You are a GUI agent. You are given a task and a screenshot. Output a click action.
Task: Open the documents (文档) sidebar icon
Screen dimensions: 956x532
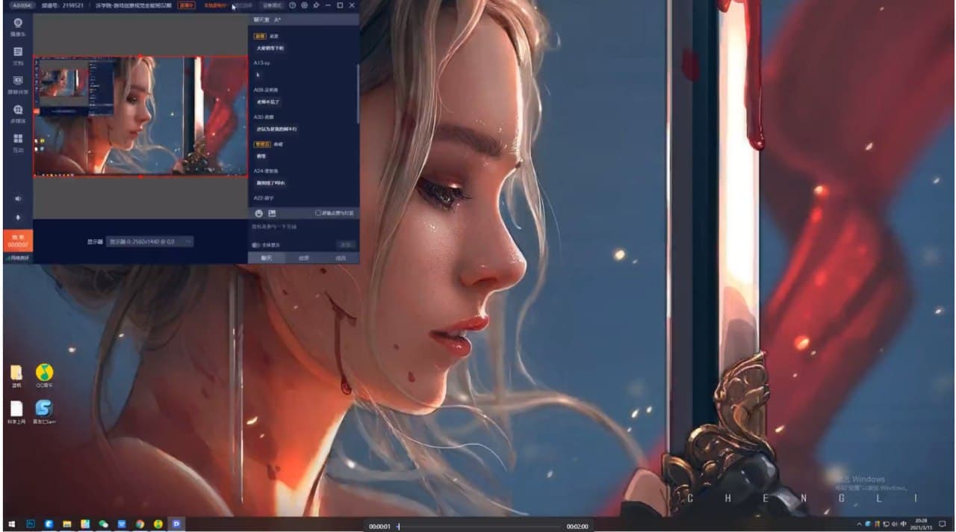[18, 55]
